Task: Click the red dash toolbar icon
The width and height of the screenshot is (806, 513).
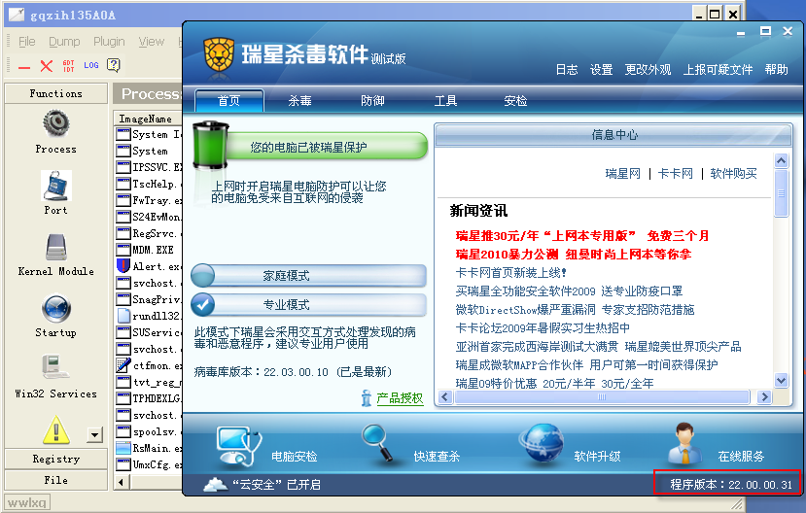Action: [24, 67]
